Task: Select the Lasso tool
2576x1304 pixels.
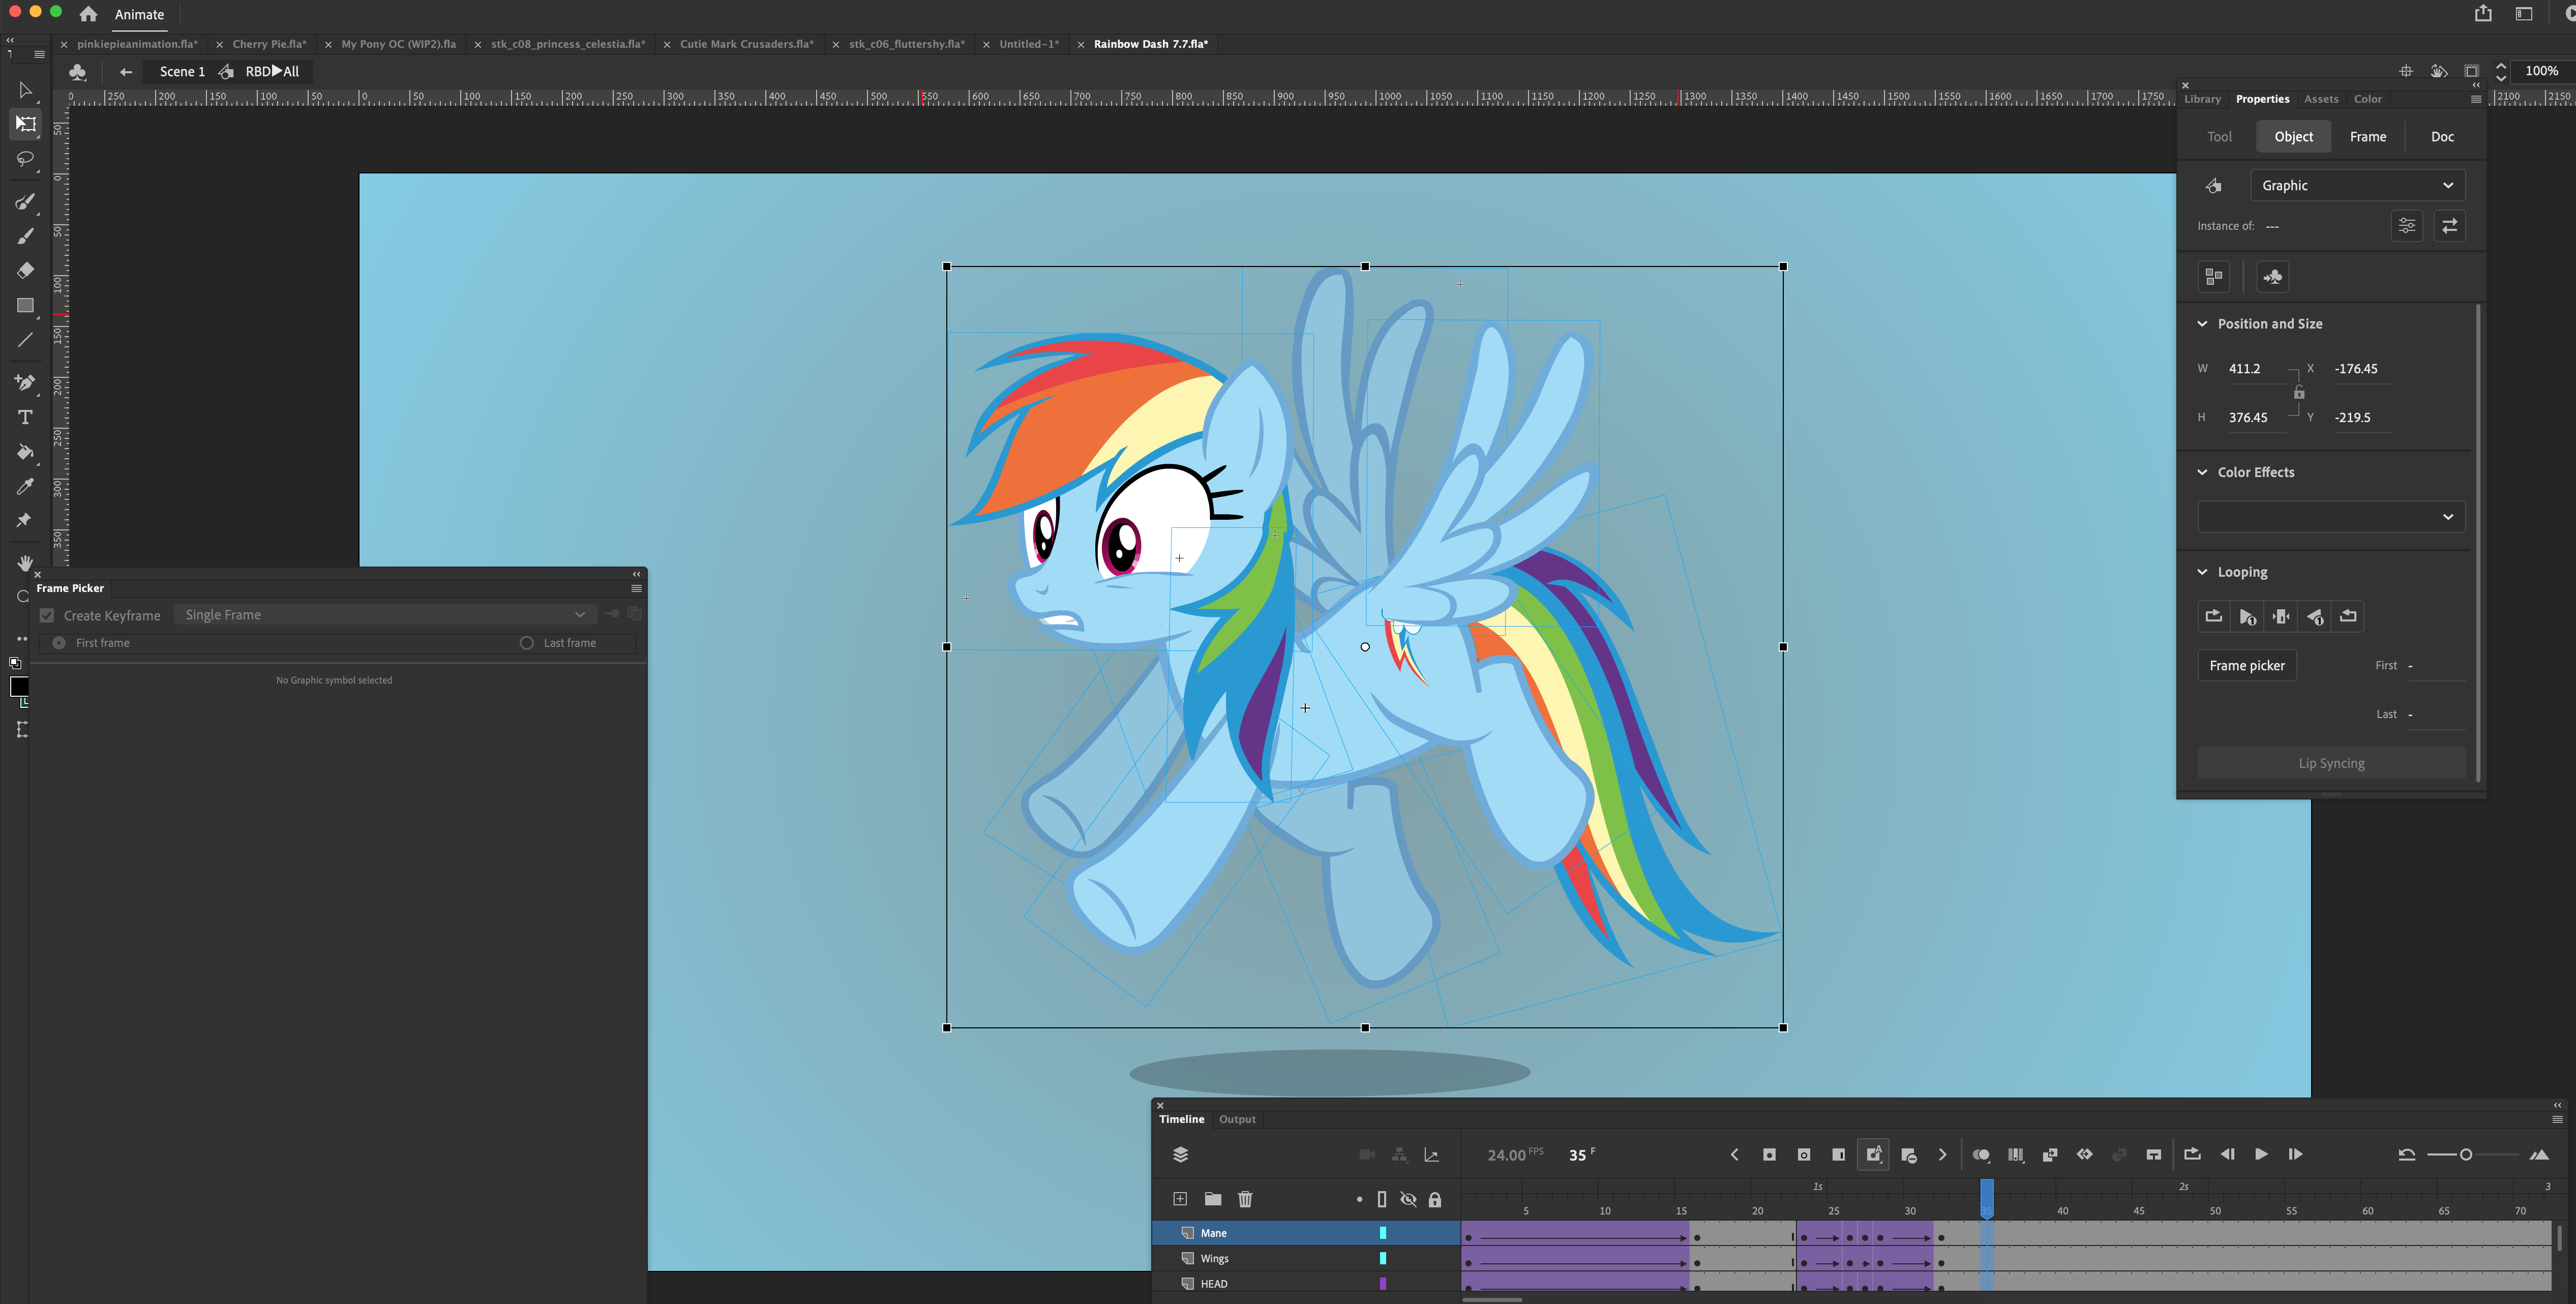Action: tap(26, 159)
